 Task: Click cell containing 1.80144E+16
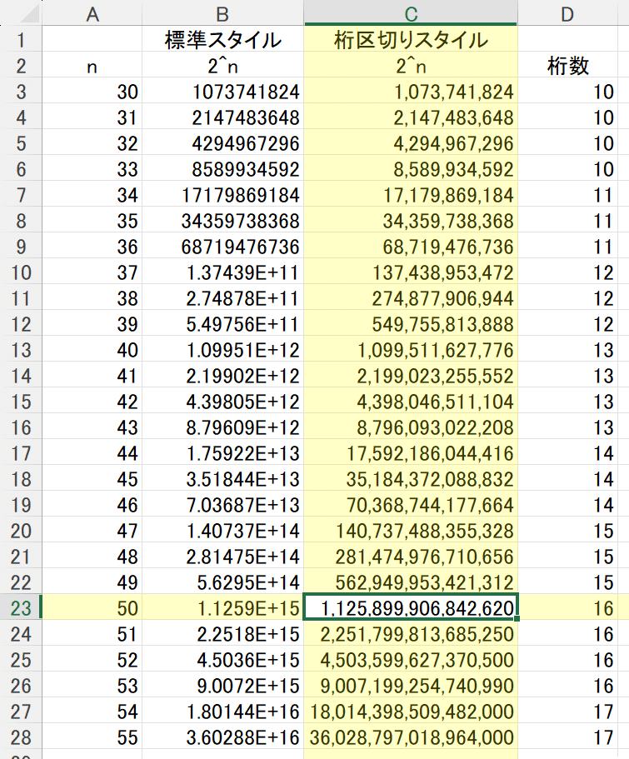222,712
